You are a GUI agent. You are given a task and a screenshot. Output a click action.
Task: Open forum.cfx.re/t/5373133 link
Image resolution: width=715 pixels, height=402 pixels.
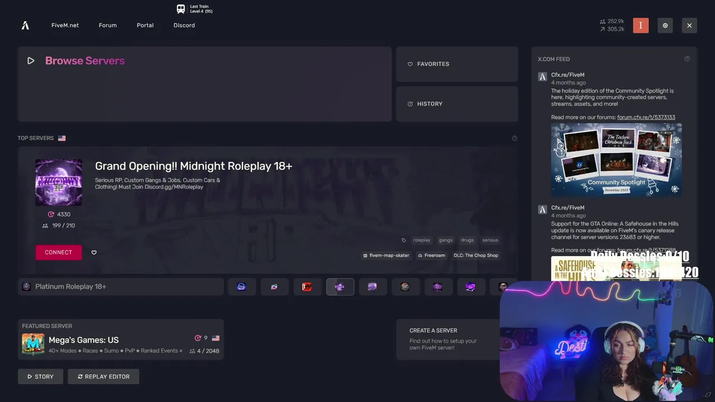coord(646,117)
